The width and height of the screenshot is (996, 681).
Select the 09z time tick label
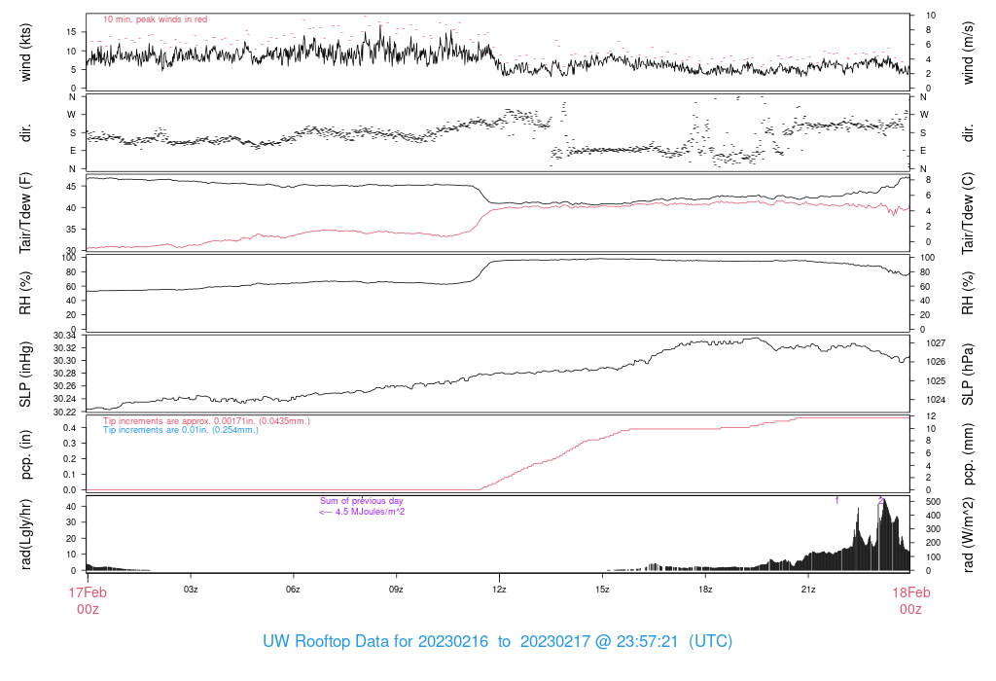tap(396, 590)
